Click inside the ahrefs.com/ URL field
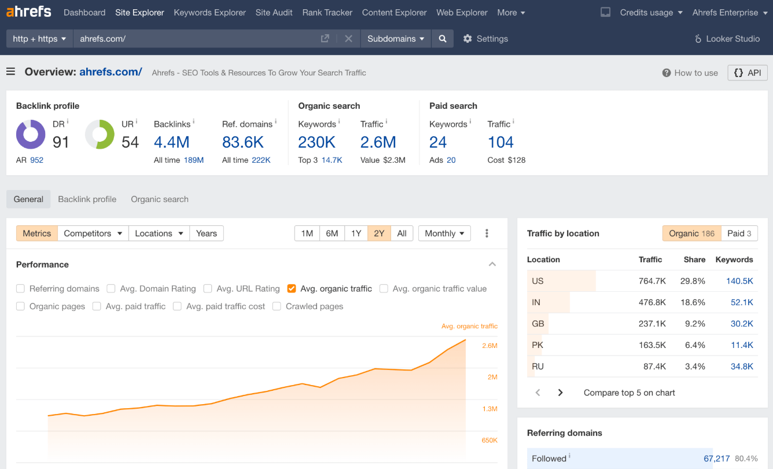The image size is (773, 469). pyautogui.click(x=197, y=39)
